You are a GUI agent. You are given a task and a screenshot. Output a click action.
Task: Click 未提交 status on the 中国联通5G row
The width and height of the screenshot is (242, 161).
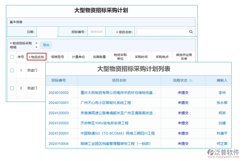click(x=183, y=133)
